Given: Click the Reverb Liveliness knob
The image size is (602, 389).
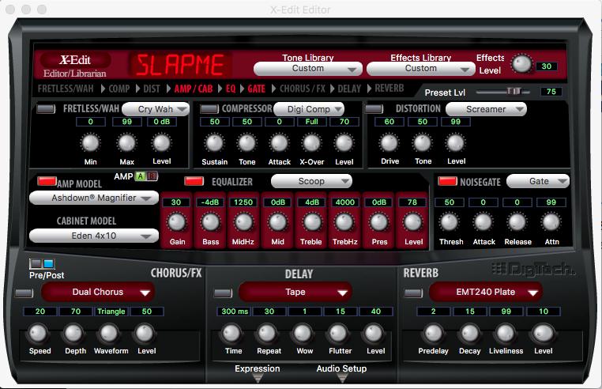Looking at the screenshot, I should coord(506,334).
